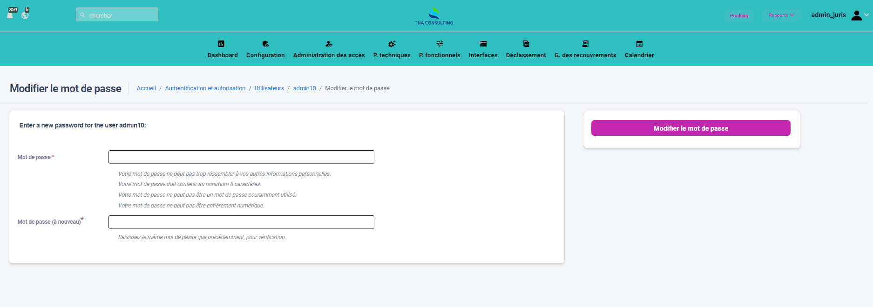Focus the Mot de passe input field
Viewport: 873px width, 307px height.
click(x=241, y=157)
